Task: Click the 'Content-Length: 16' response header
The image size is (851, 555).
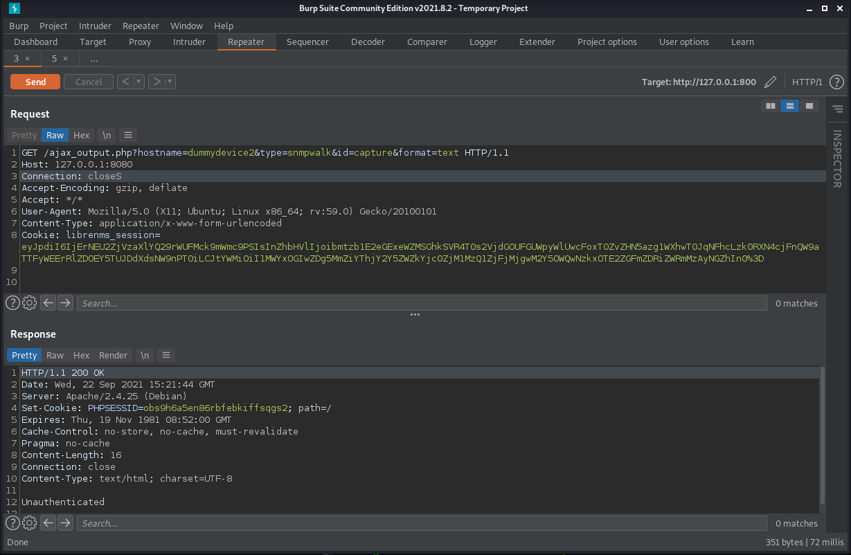Action: (71, 455)
